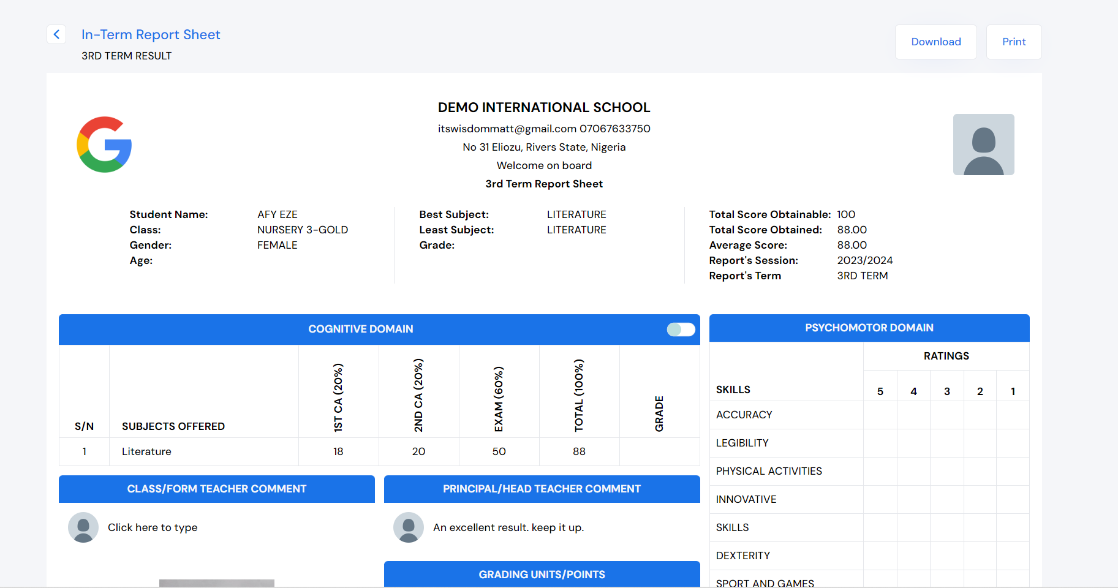Toggle the Cognitive Domain switch
Screen dimensions: 1118x588
[681, 330]
